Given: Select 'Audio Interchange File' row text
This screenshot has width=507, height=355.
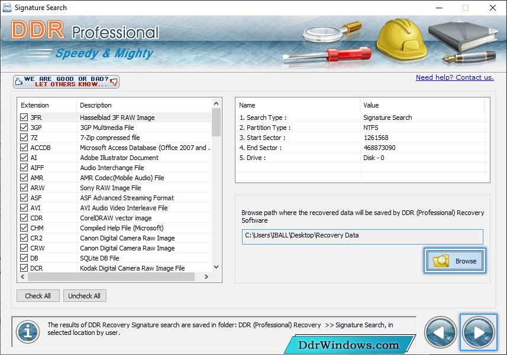Looking at the screenshot, I should (x=112, y=168).
